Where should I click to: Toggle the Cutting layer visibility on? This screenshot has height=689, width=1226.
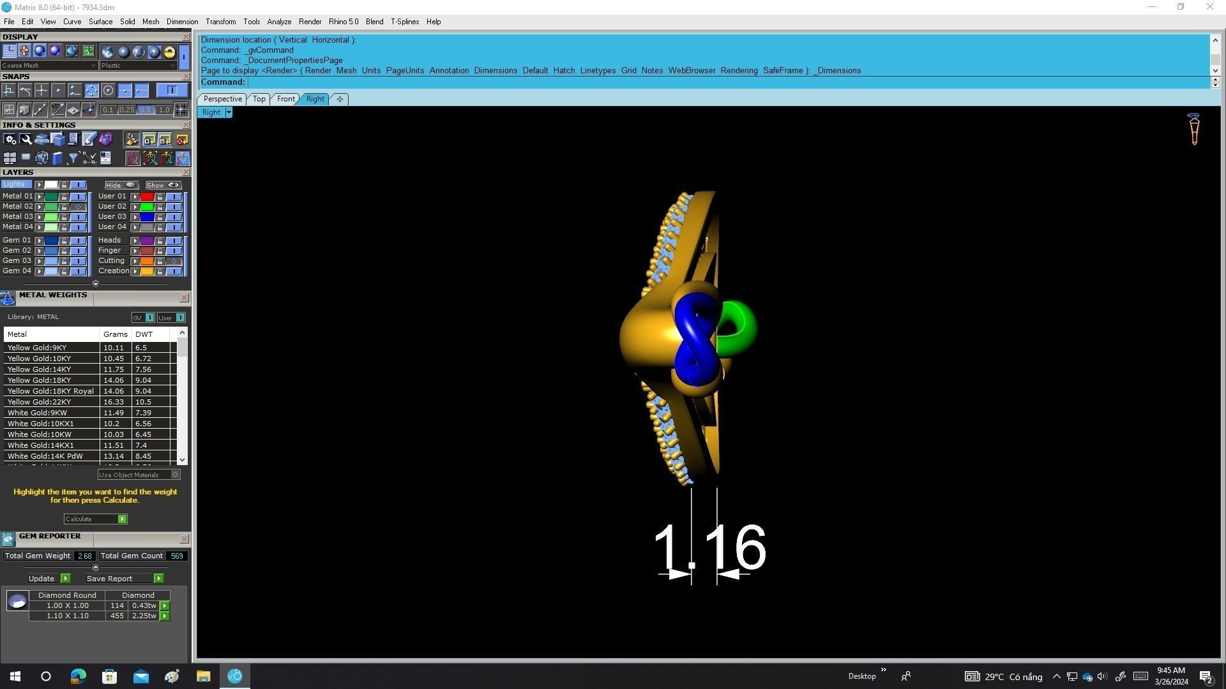coord(174,261)
